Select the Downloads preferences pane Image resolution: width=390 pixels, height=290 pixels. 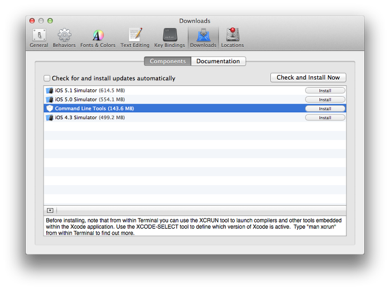click(203, 38)
